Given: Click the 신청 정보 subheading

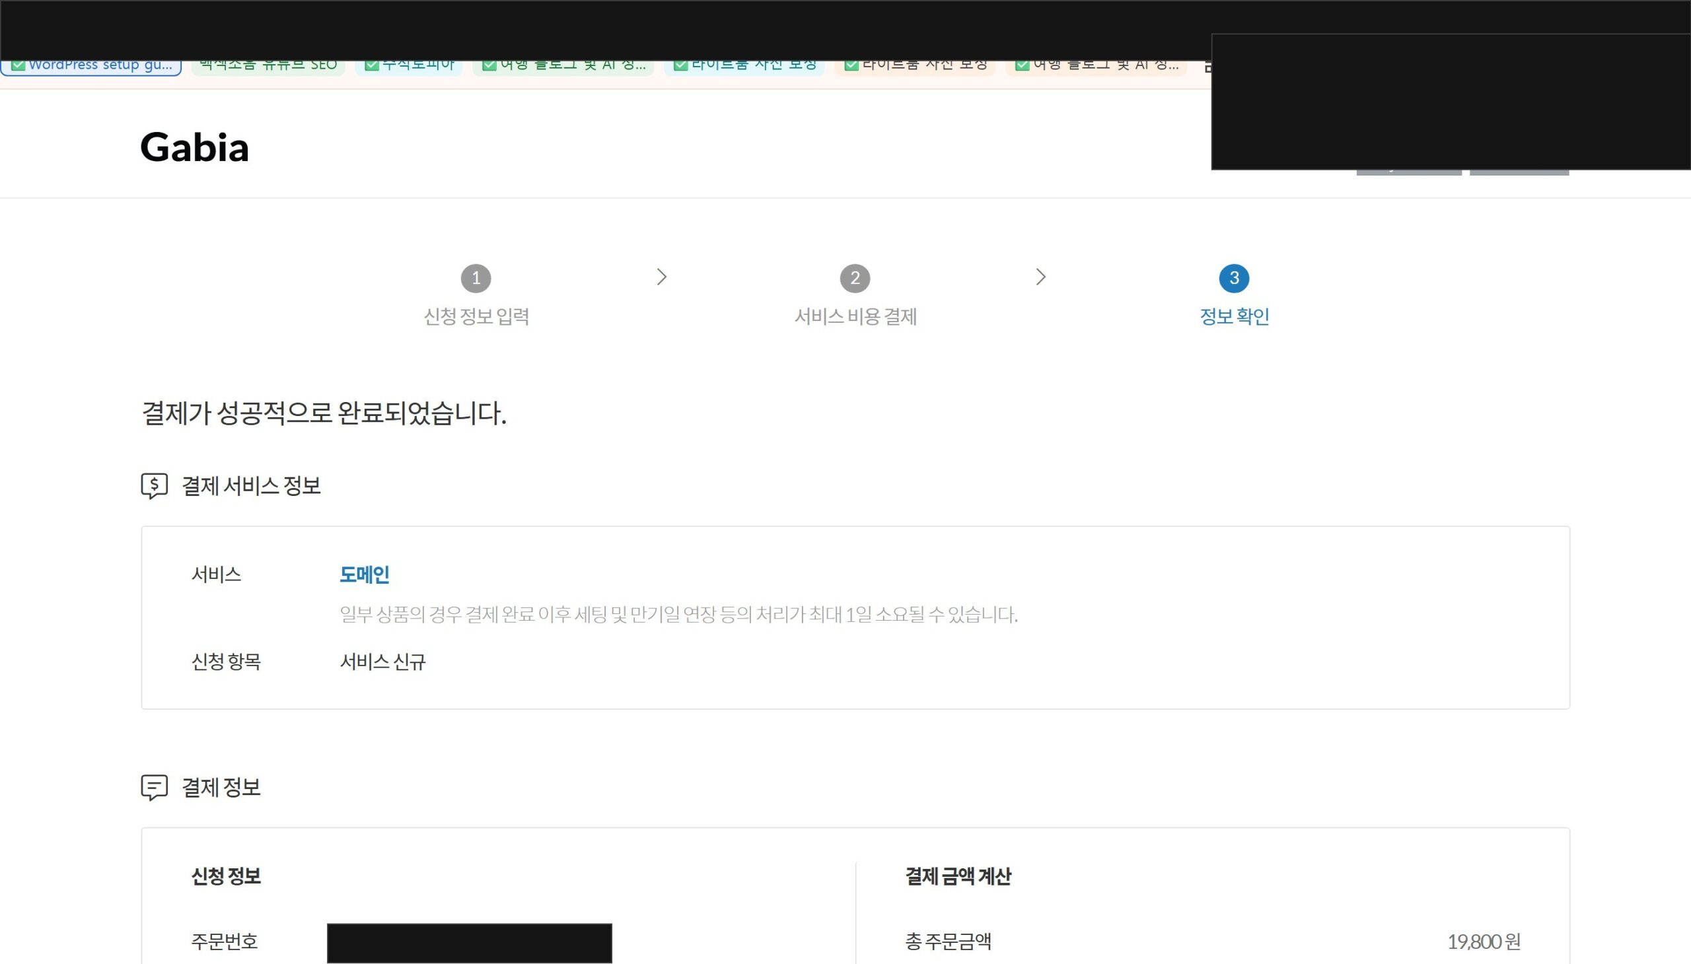Looking at the screenshot, I should point(226,877).
